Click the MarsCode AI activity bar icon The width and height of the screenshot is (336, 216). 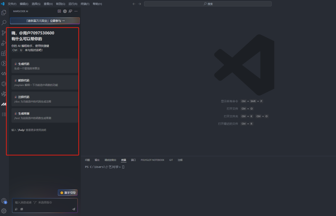coord(4,104)
